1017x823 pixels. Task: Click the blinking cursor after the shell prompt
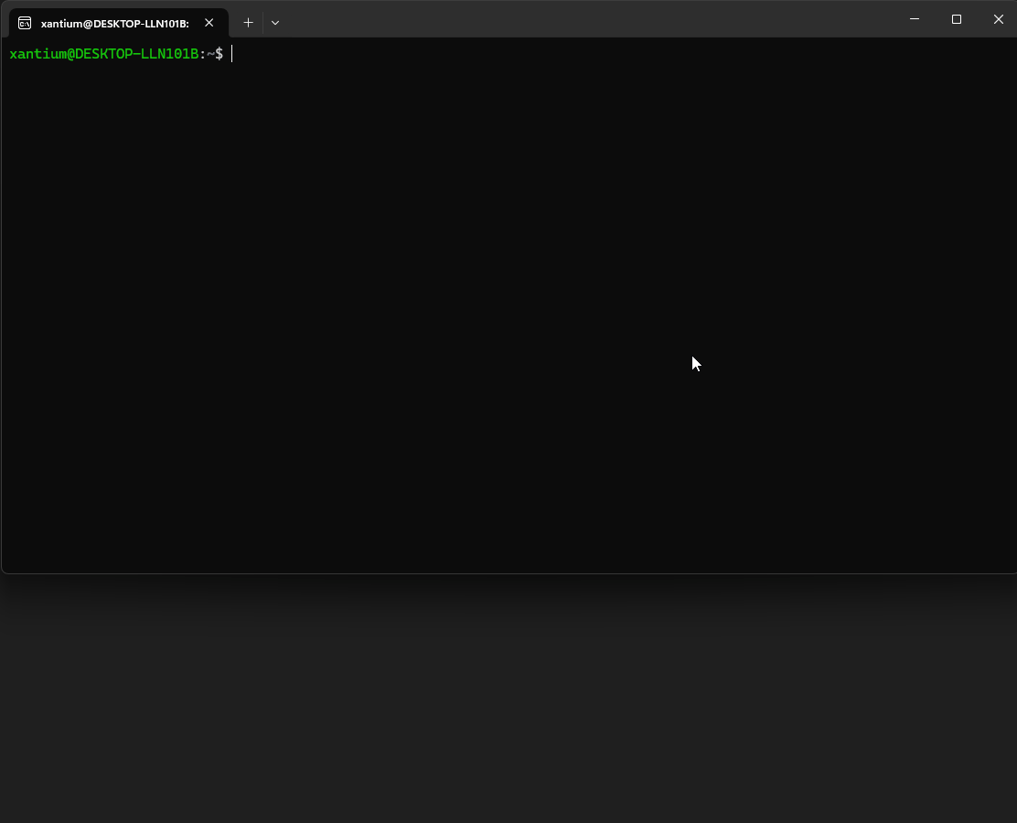pos(231,54)
